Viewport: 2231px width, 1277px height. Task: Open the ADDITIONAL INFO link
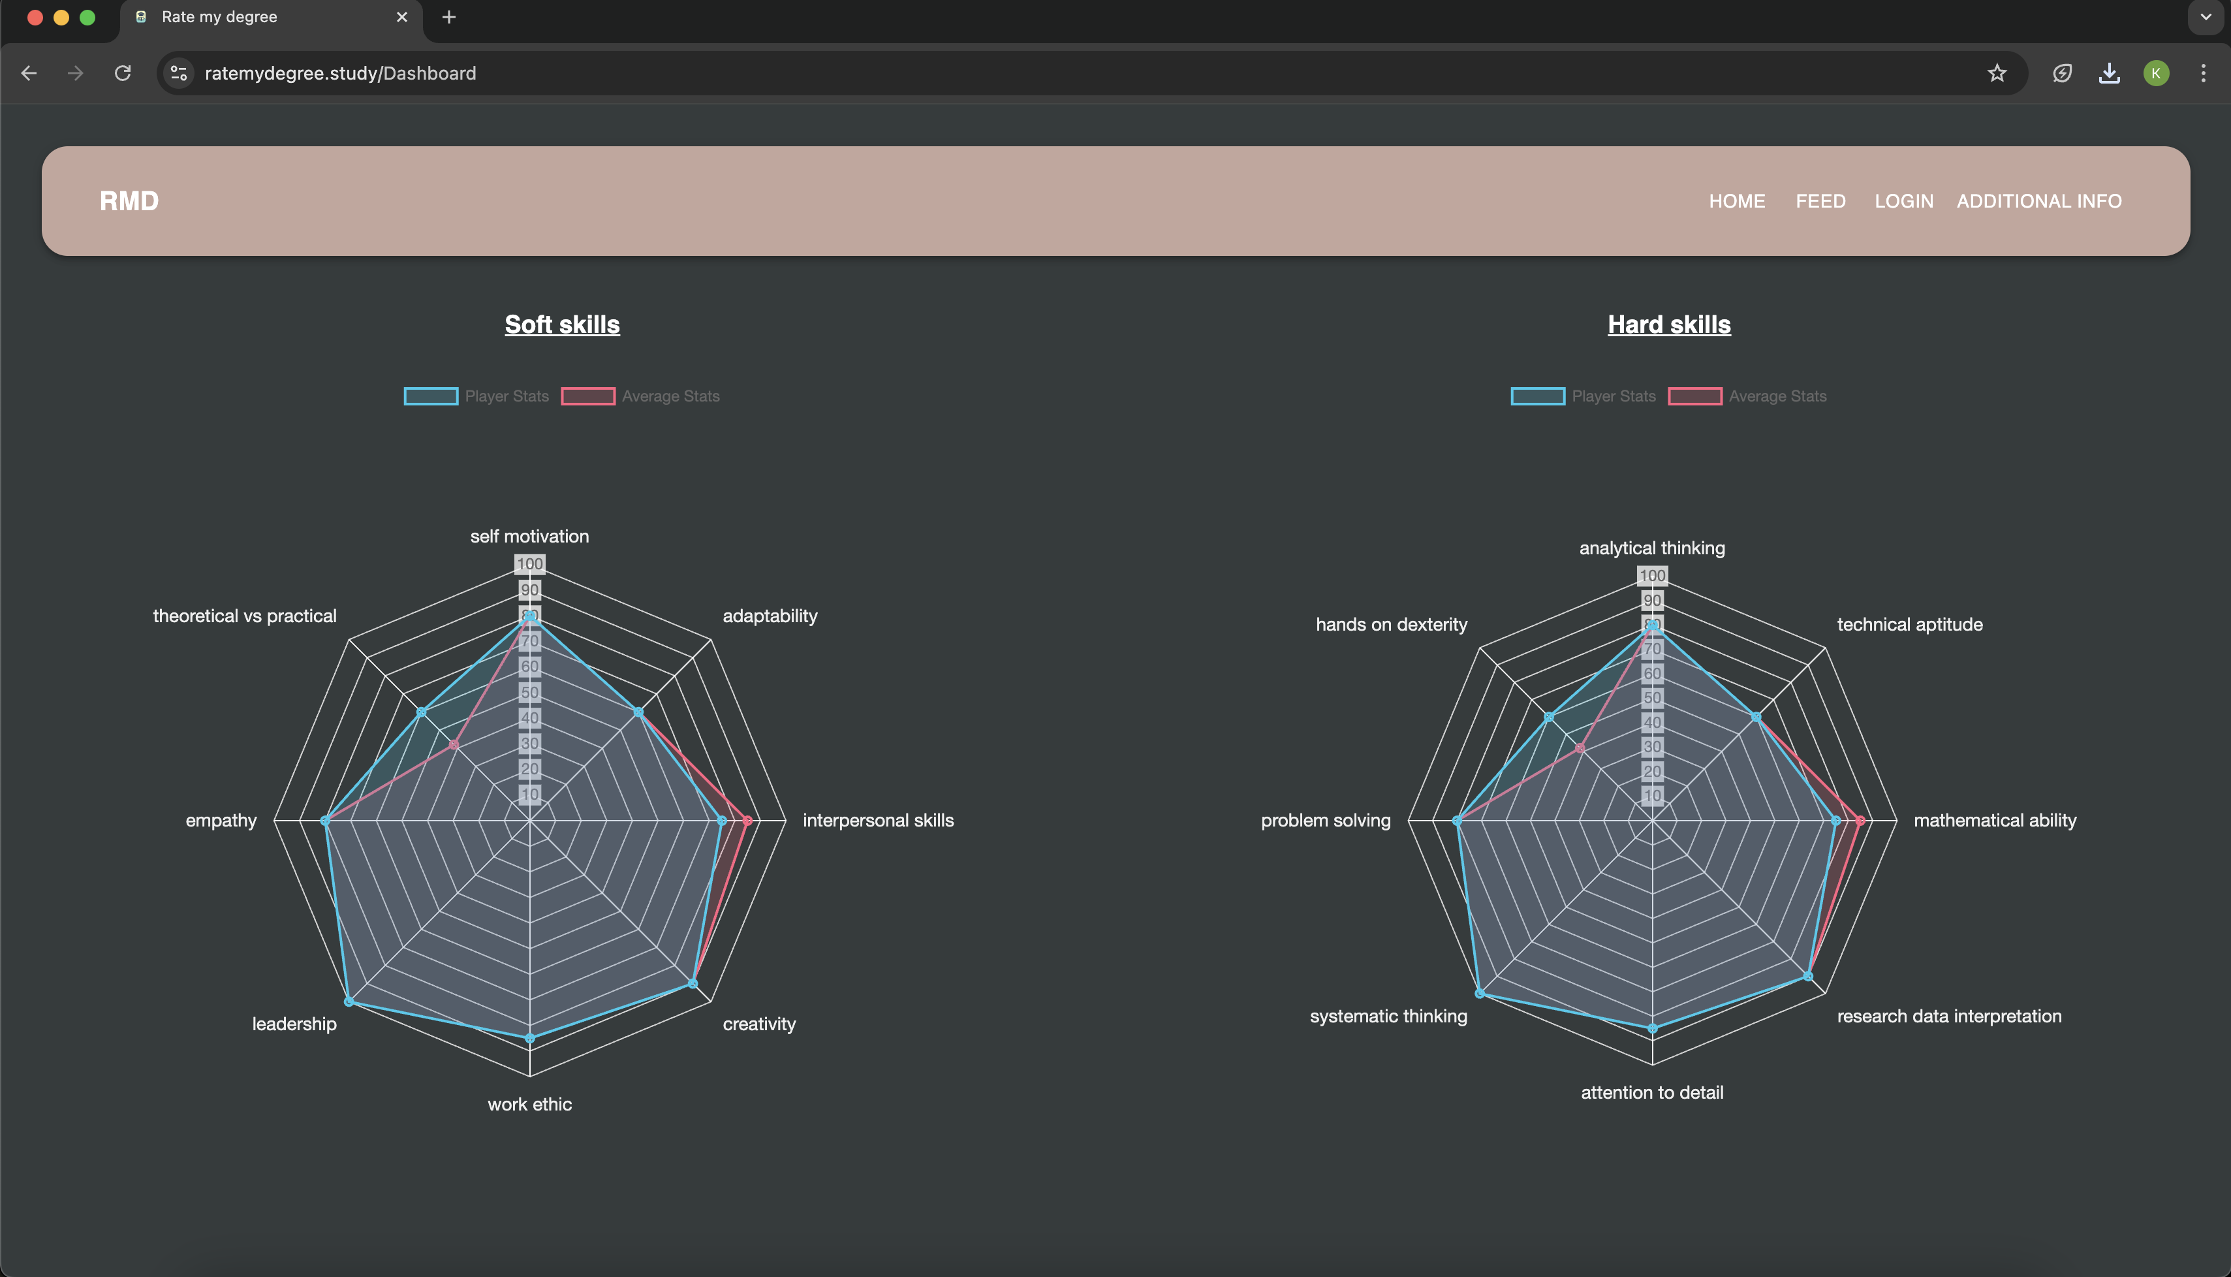(x=2038, y=201)
